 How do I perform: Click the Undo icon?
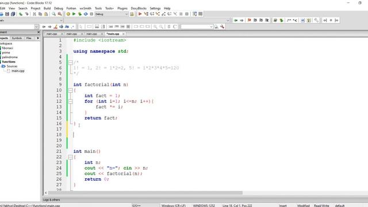[21, 14]
